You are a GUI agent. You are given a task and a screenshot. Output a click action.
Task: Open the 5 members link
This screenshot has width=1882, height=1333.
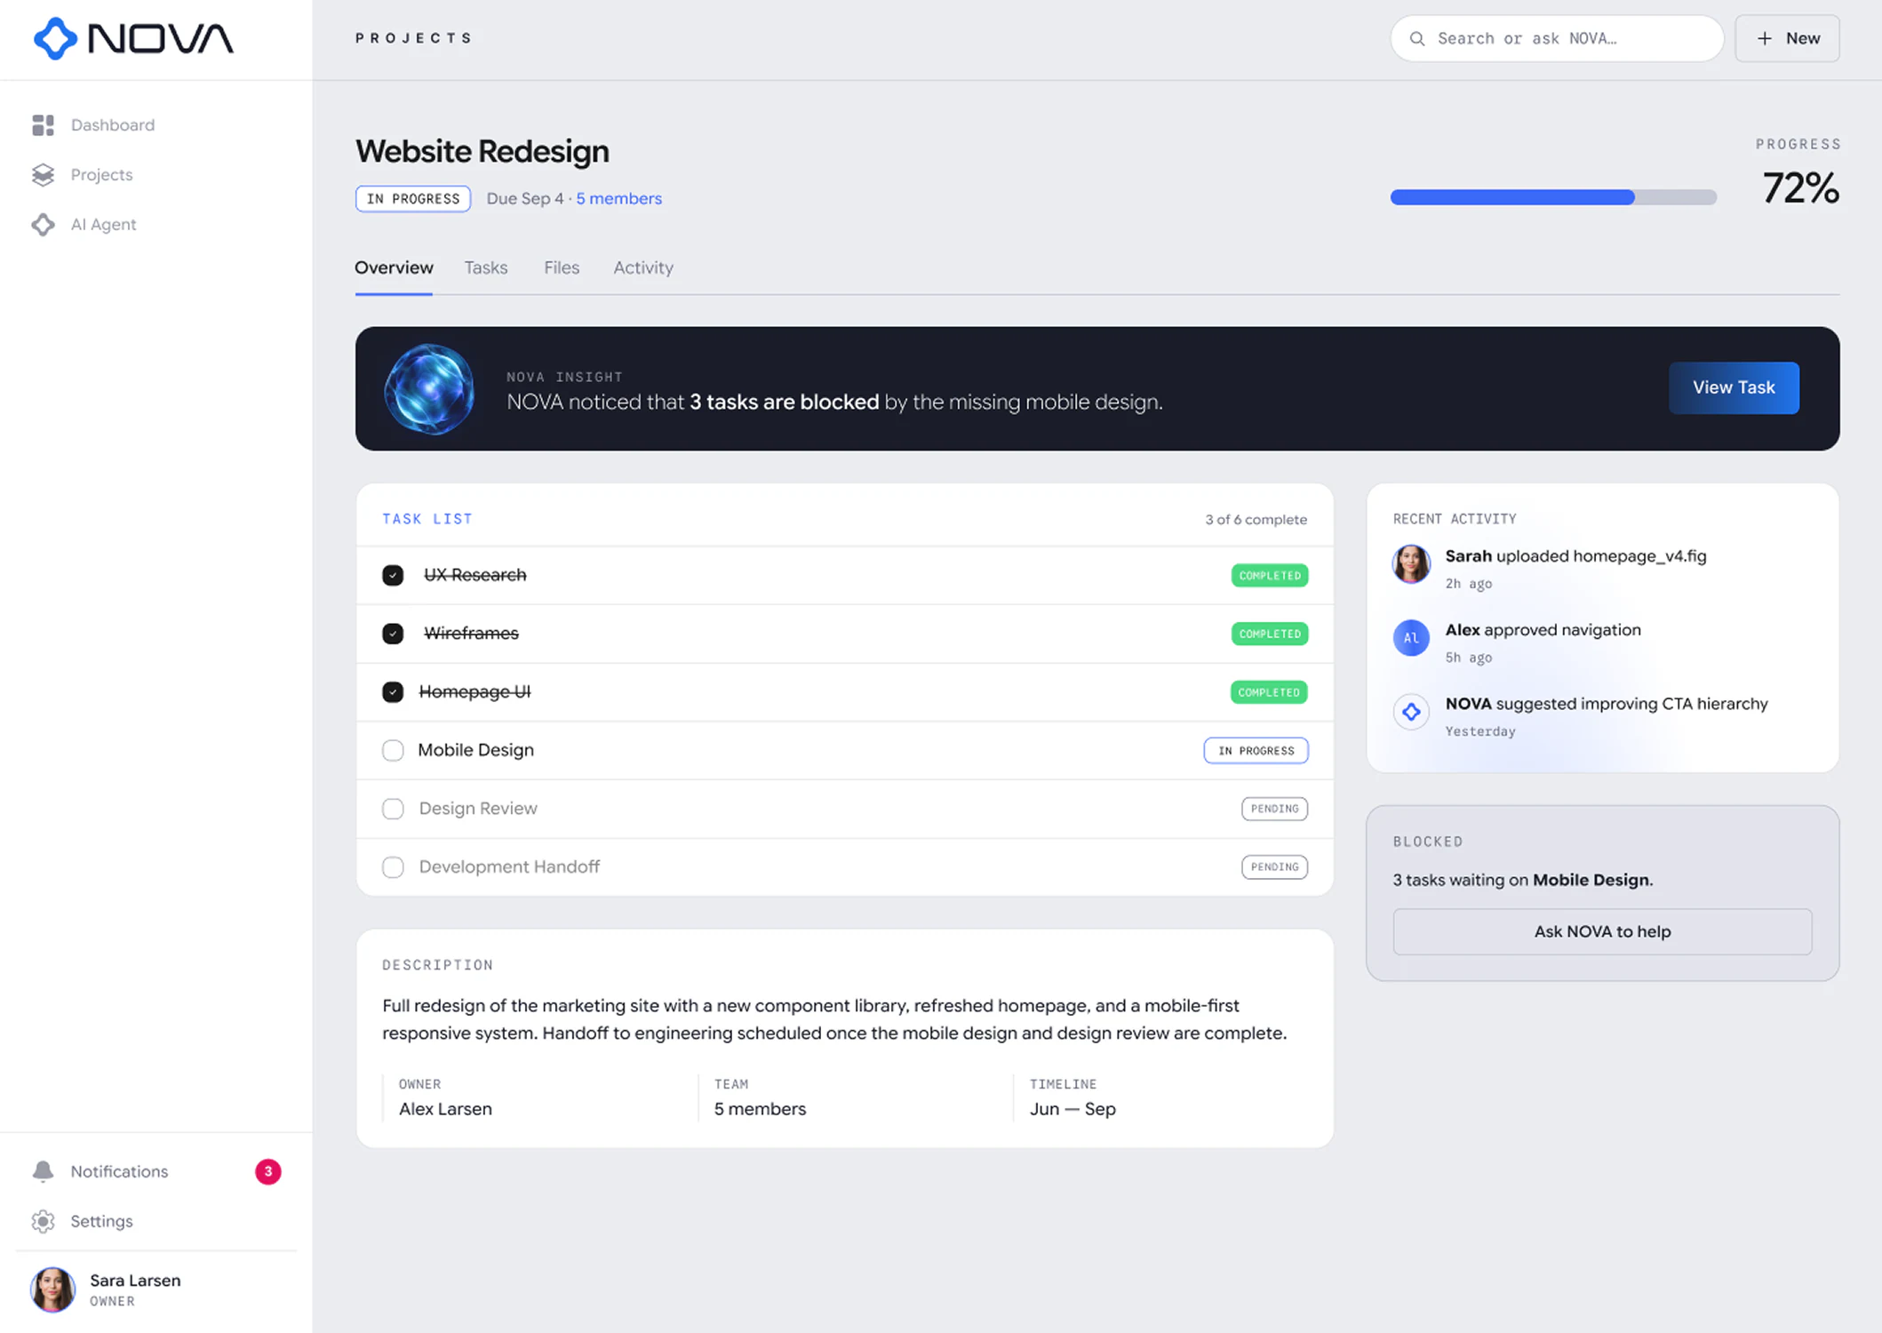(x=618, y=198)
